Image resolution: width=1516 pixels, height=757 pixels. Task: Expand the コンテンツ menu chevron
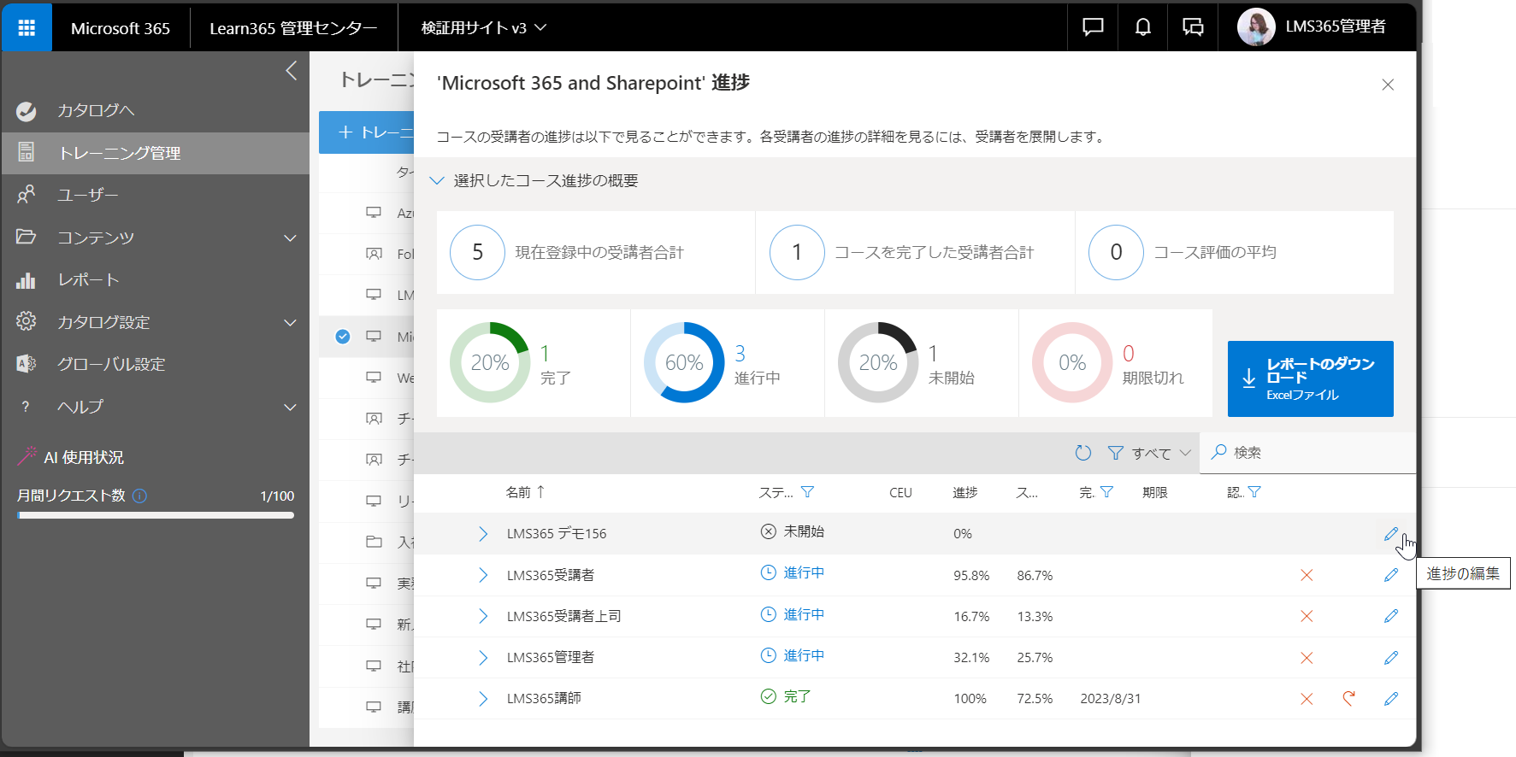(291, 238)
